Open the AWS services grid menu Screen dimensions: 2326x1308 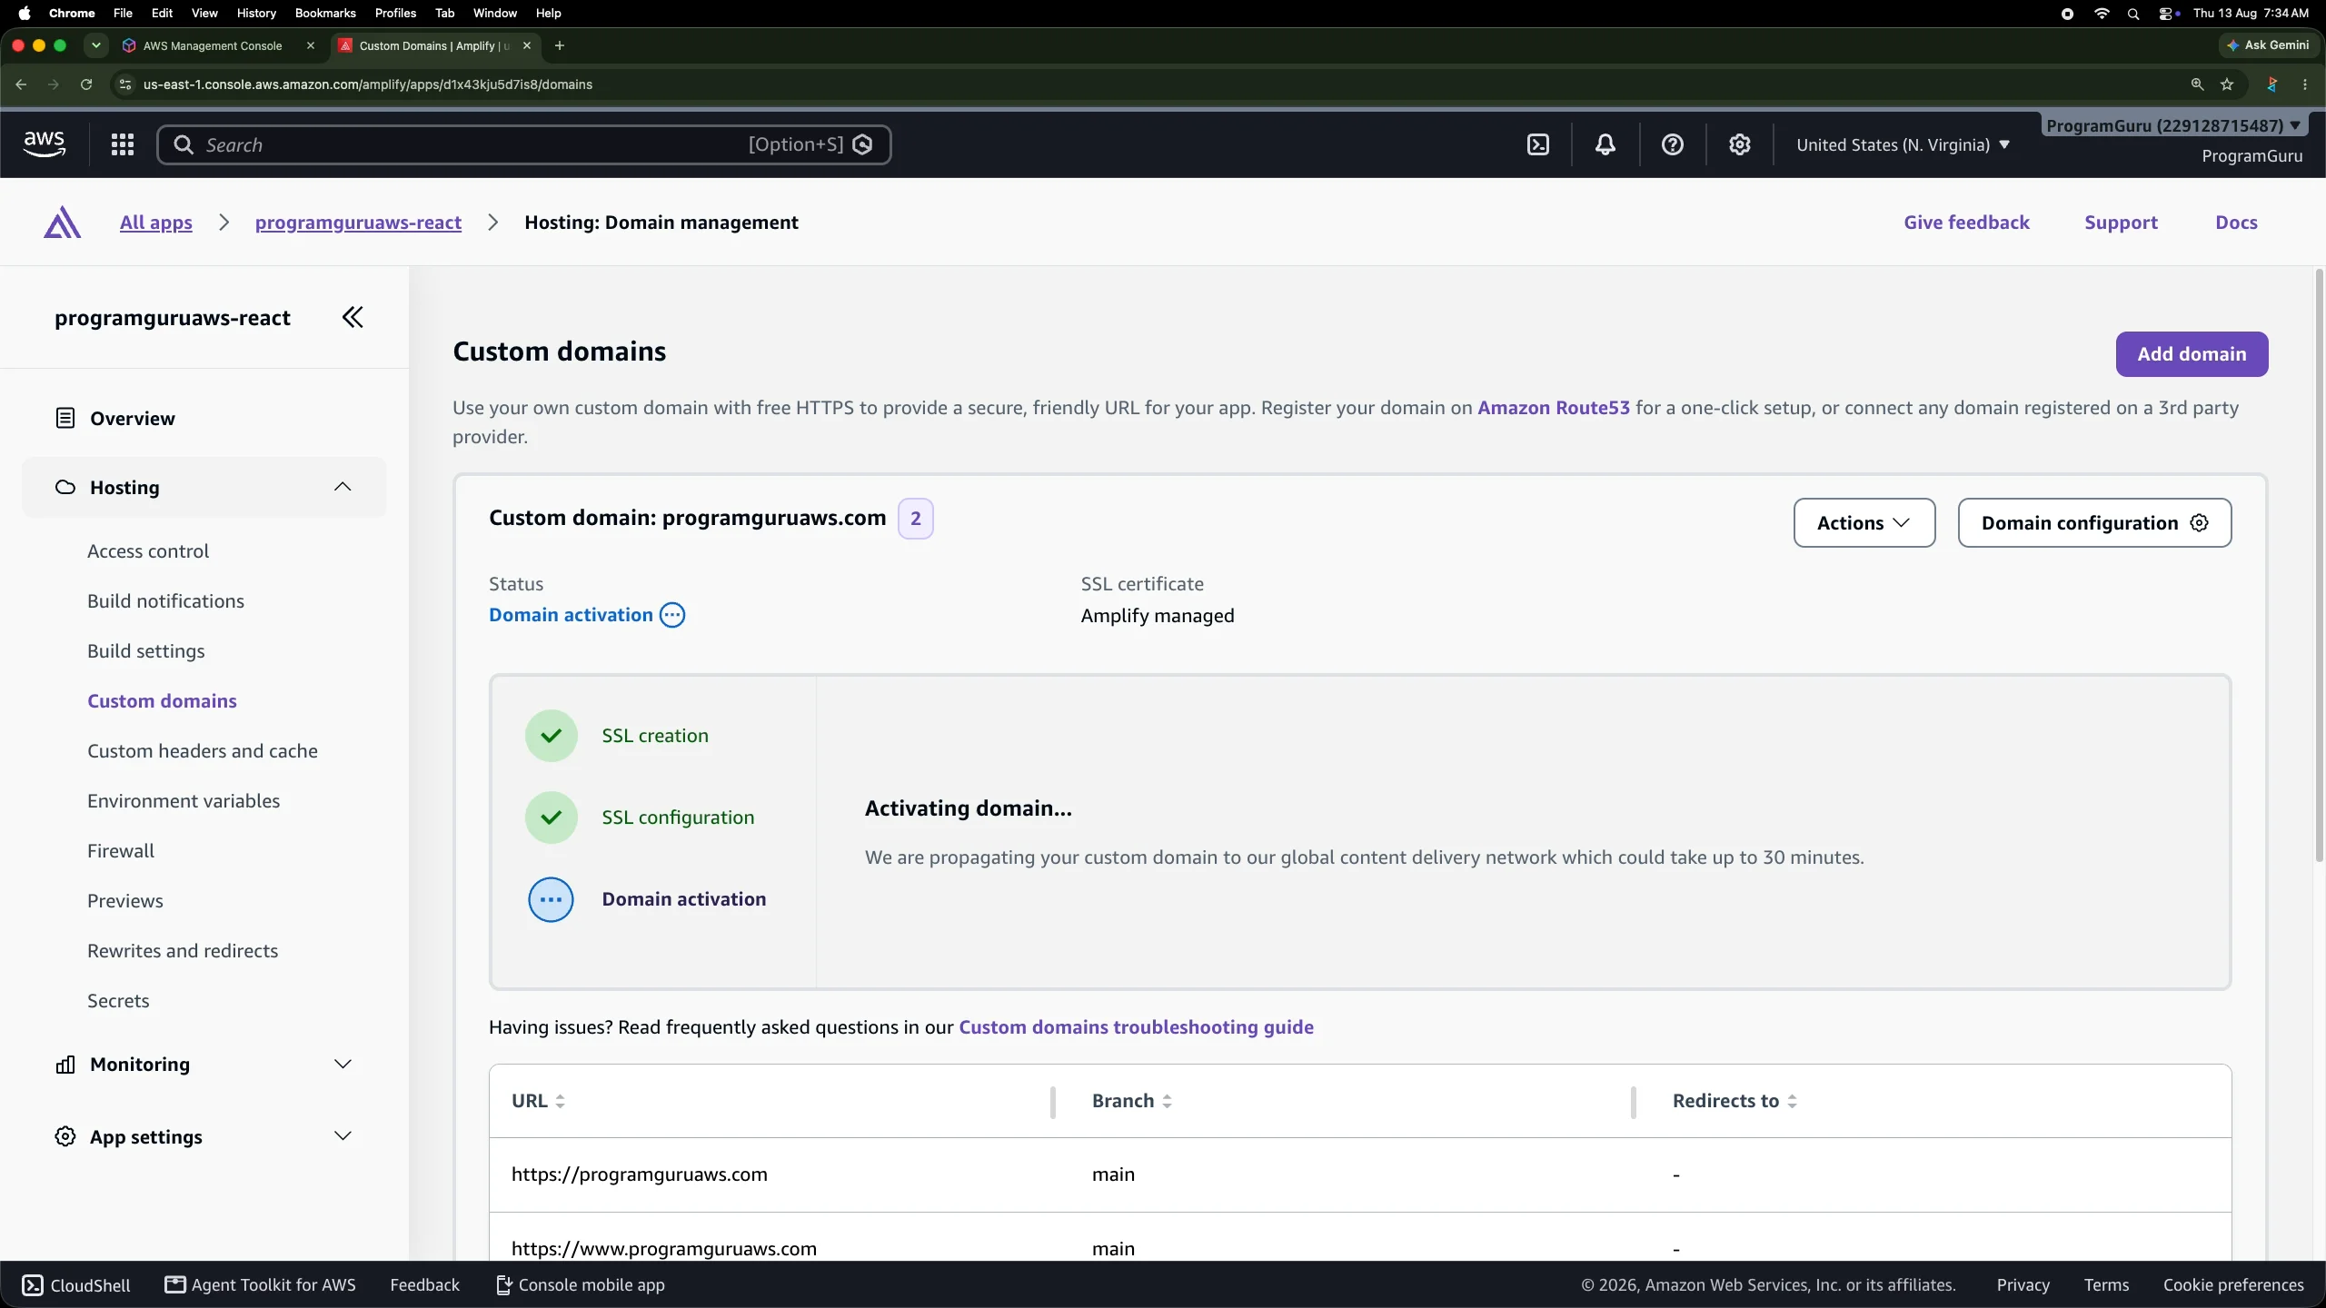coord(123,144)
